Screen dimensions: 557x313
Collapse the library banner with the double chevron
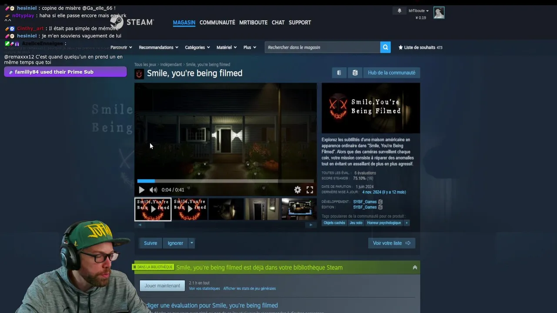415,267
